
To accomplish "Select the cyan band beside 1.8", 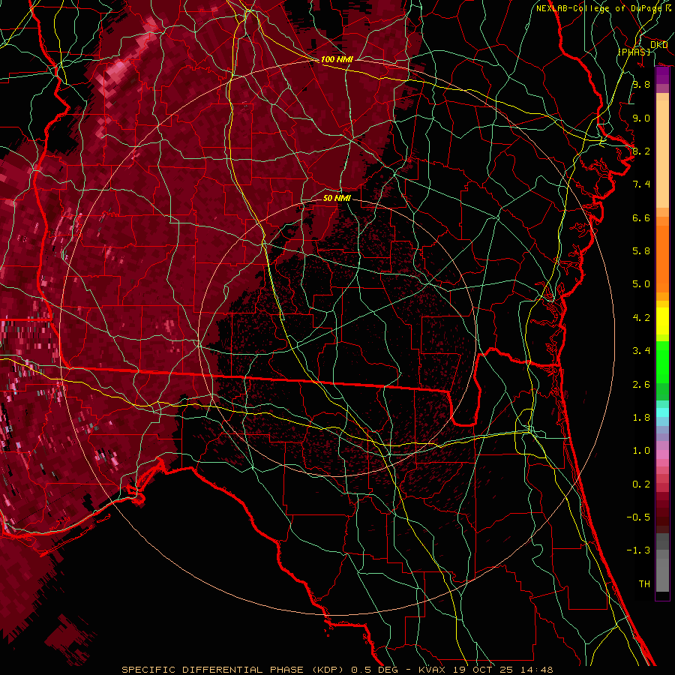I will click(662, 412).
